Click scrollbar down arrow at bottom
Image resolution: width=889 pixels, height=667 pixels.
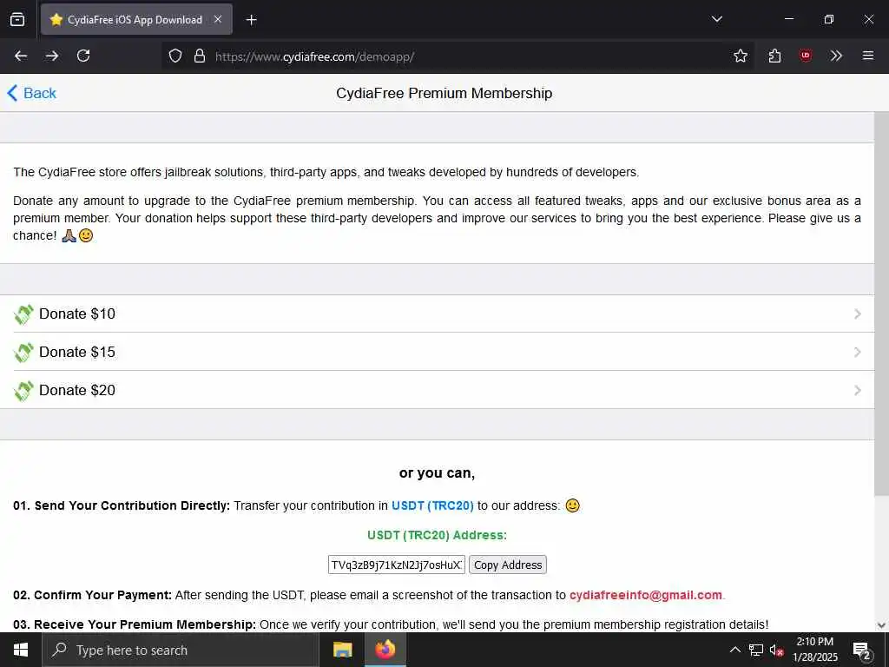881,625
